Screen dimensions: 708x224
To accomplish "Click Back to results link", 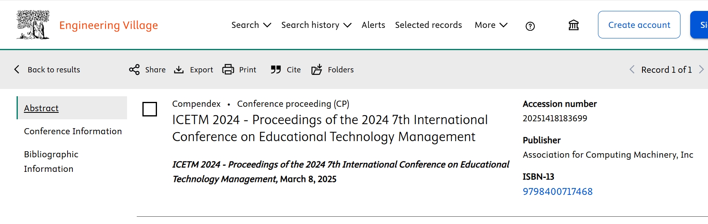I will (54, 70).
